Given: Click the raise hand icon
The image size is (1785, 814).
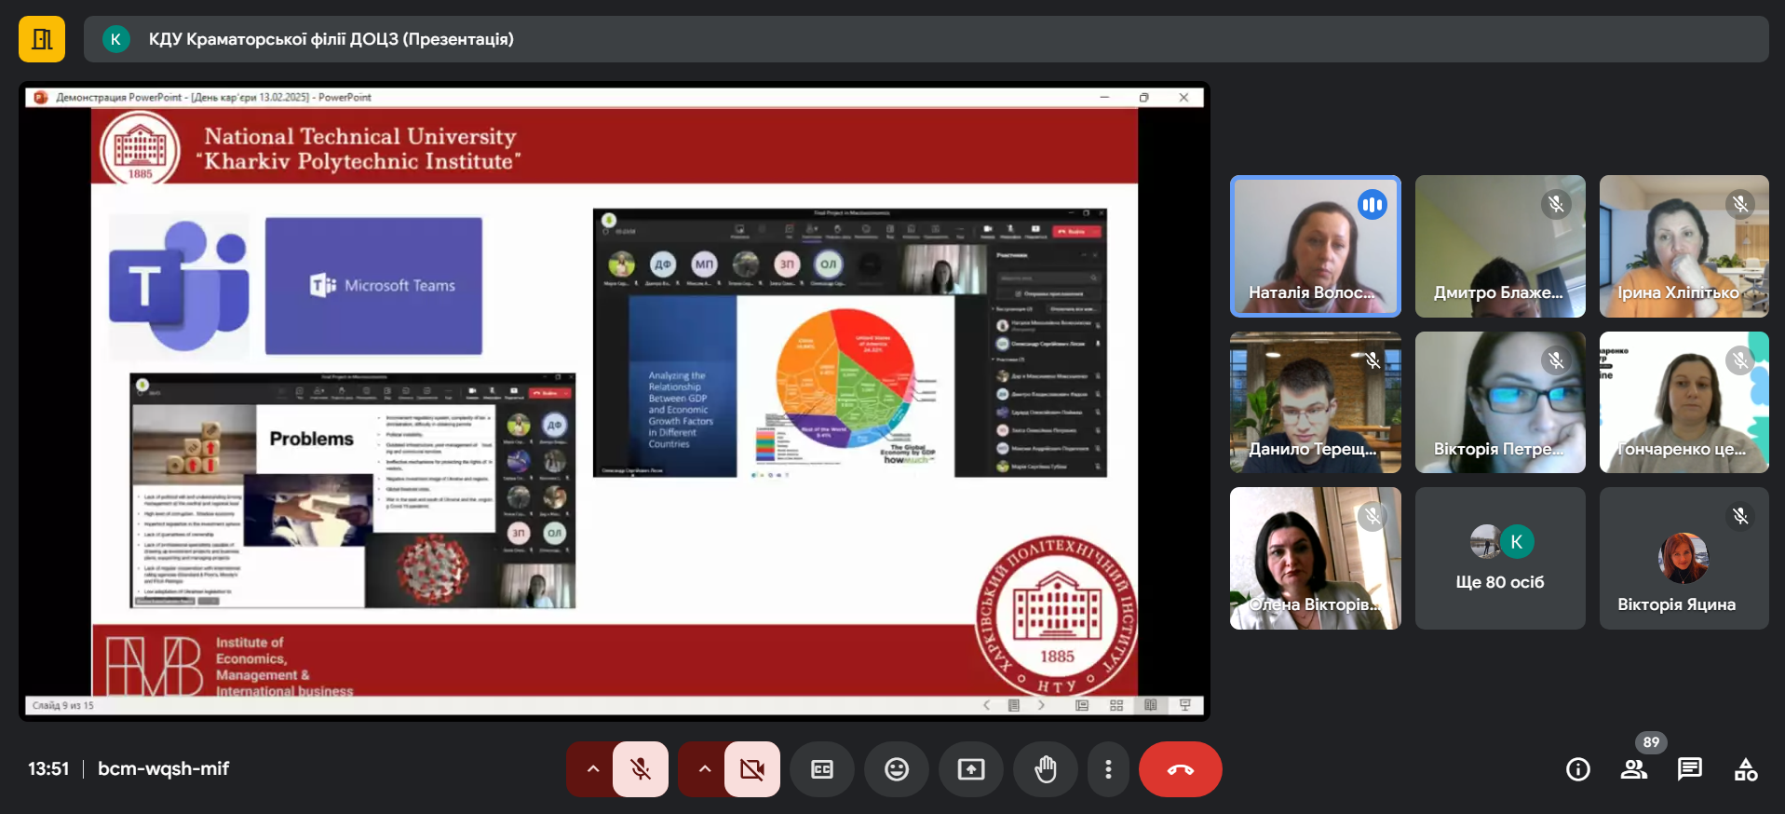Looking at the screenshot, I should point(1046,769).
